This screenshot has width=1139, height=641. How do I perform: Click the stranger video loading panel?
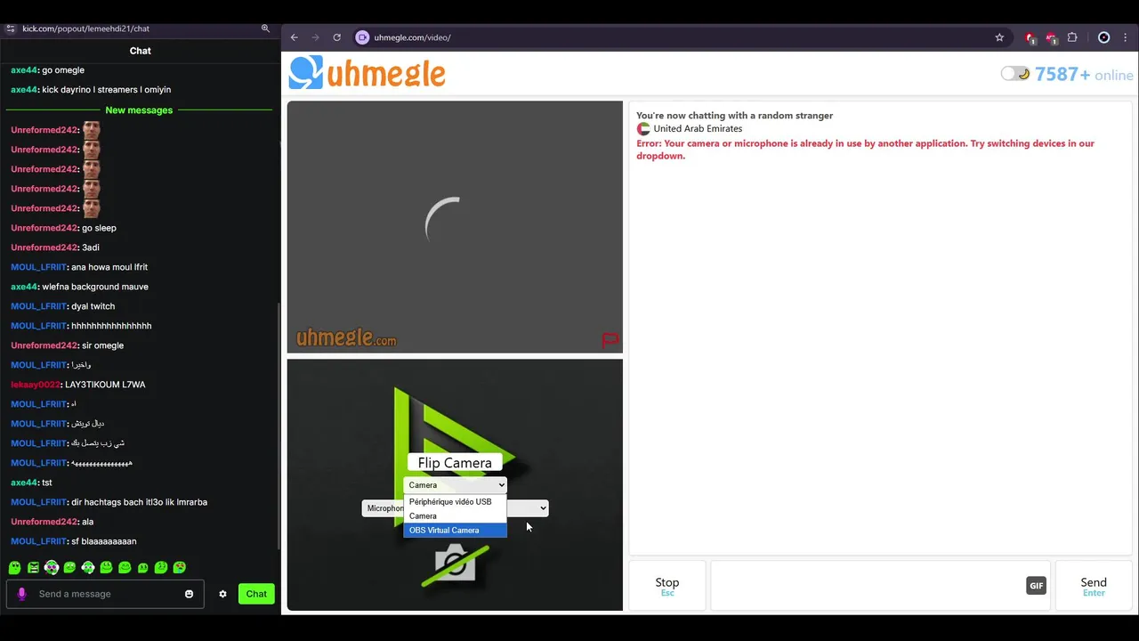coord(455,227)
